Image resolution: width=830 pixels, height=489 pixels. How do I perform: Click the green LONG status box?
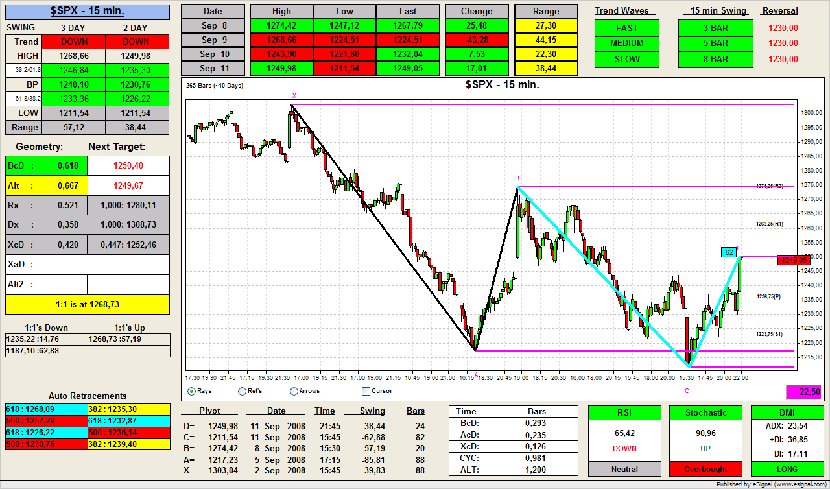tap(787, 469)
